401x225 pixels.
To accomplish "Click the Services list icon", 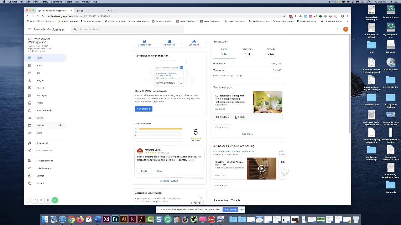I will tap(30, 118).
